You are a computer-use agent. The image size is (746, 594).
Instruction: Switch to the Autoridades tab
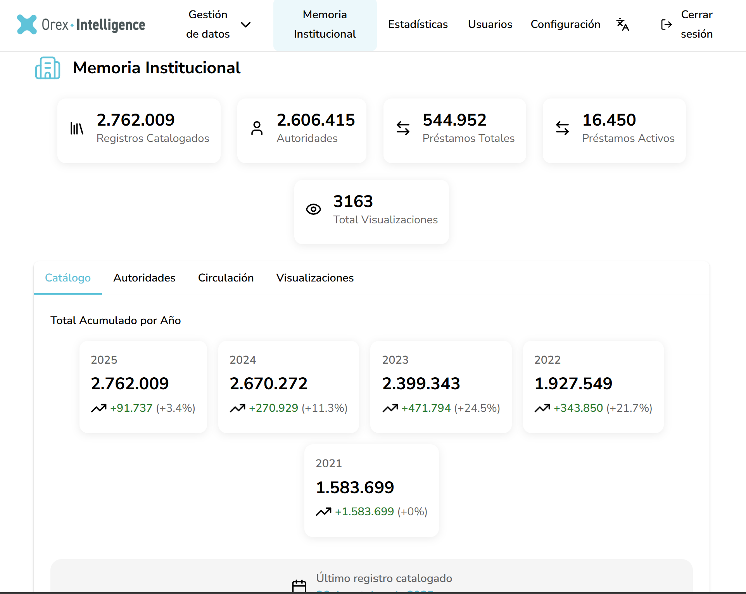144,278
